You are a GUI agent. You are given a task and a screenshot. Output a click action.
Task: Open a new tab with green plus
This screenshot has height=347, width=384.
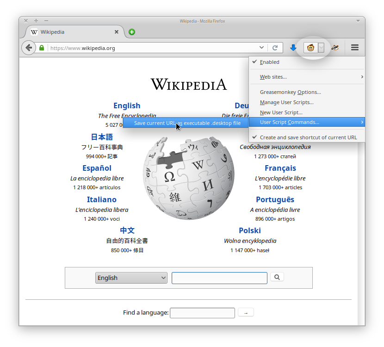[132, 32]
